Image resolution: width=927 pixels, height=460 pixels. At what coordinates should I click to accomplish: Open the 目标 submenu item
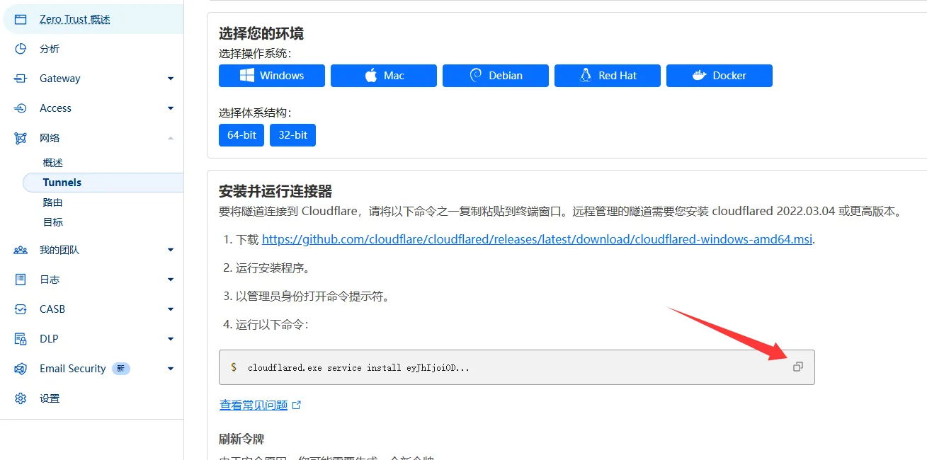pos(53,222)
